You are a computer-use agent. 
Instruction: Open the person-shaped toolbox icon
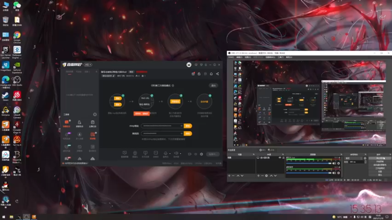(79, 122)
